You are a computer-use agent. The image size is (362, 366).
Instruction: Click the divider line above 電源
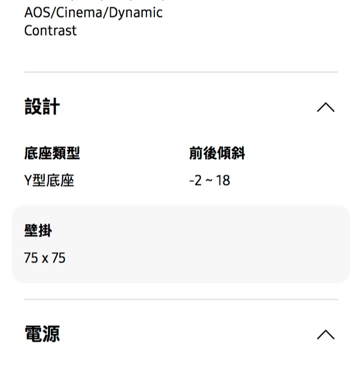181,299
